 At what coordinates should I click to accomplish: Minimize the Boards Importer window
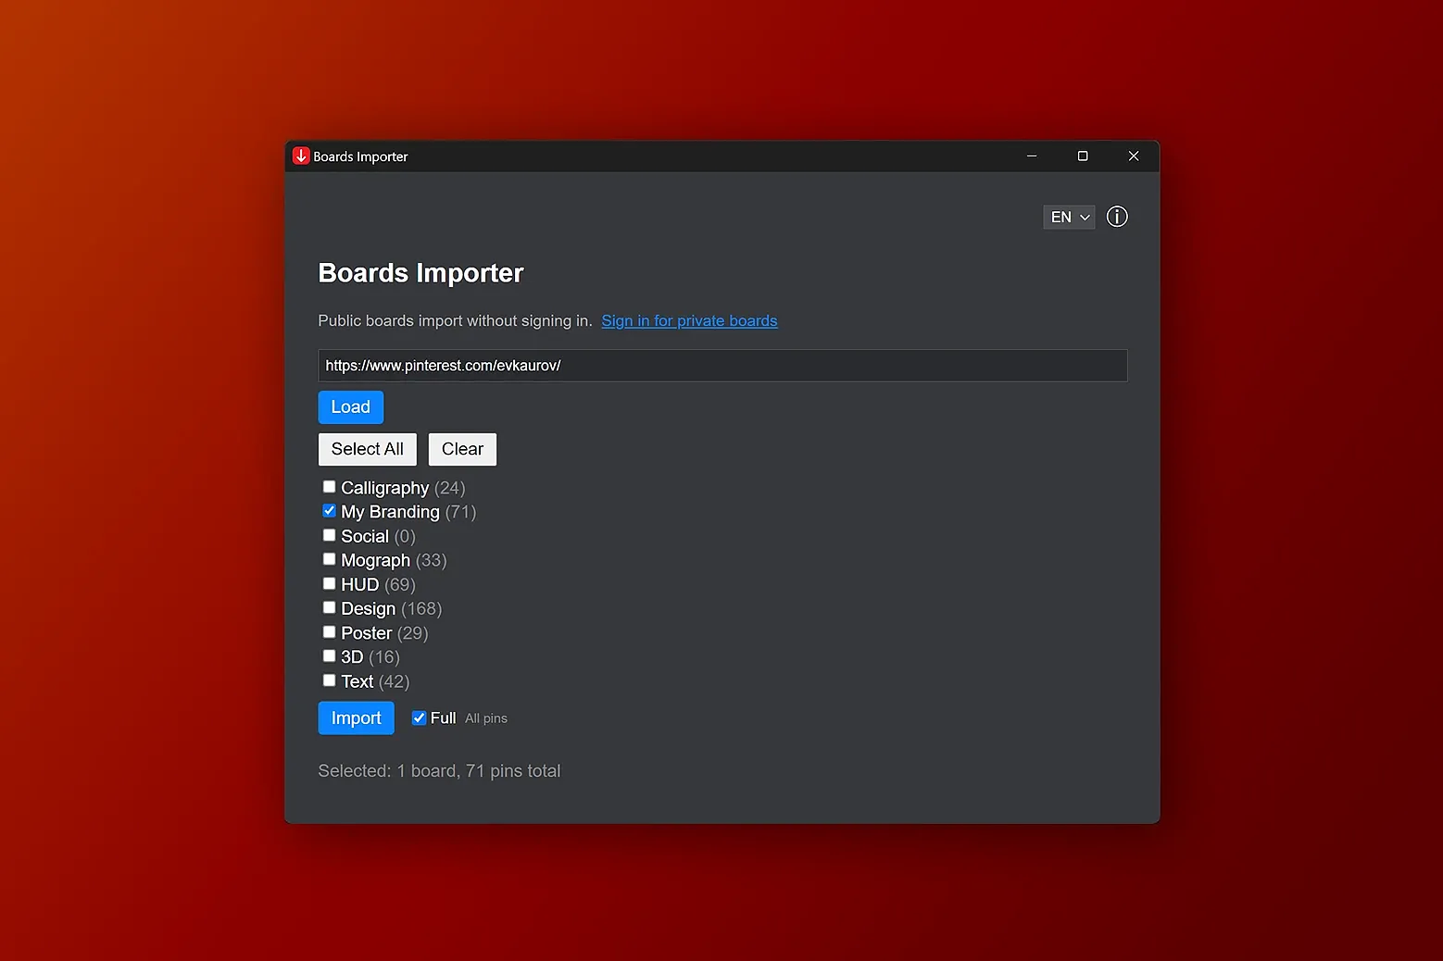[x=1032, y=156]
